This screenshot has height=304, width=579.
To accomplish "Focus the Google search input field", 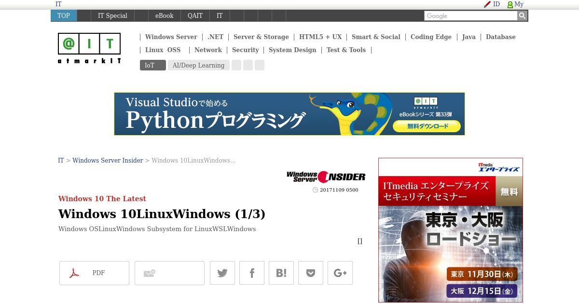I will tap(470, 16).
